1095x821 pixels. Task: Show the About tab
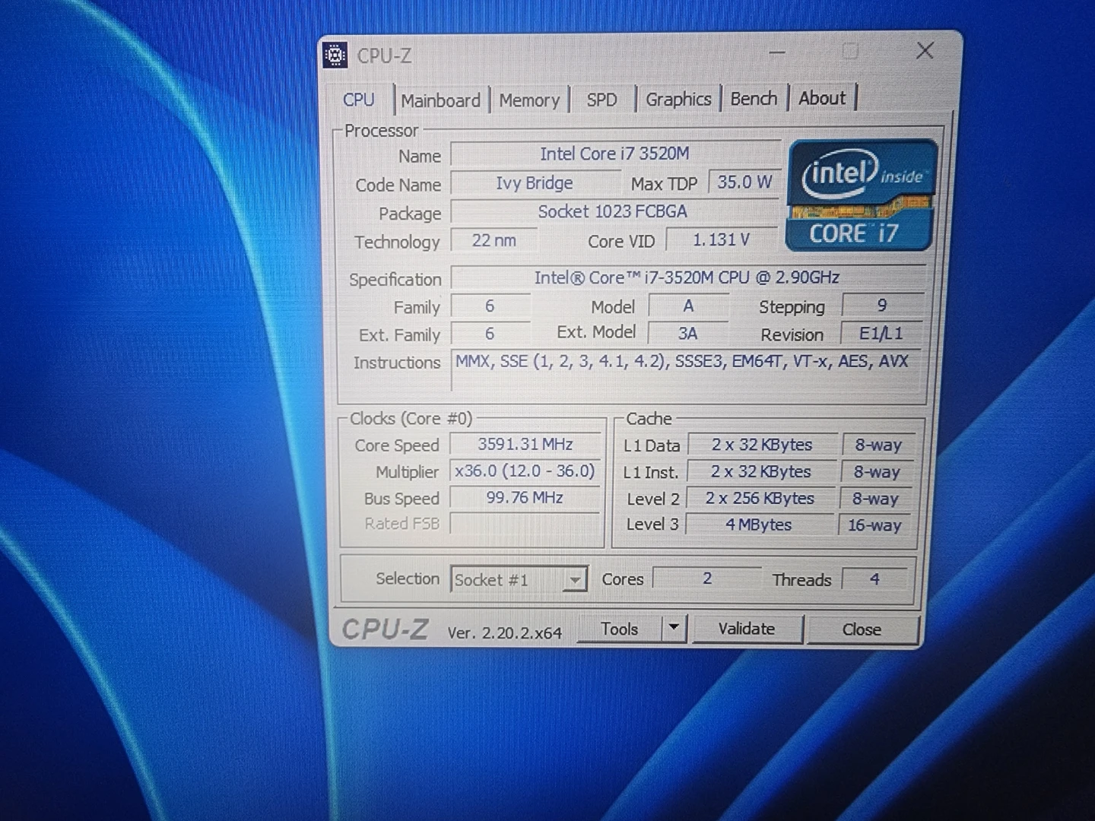(x=822, y=97)
